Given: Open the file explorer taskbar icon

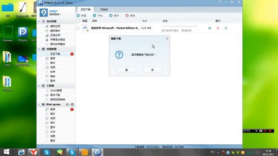Looking at the screenshot, I should pos(85,152).
